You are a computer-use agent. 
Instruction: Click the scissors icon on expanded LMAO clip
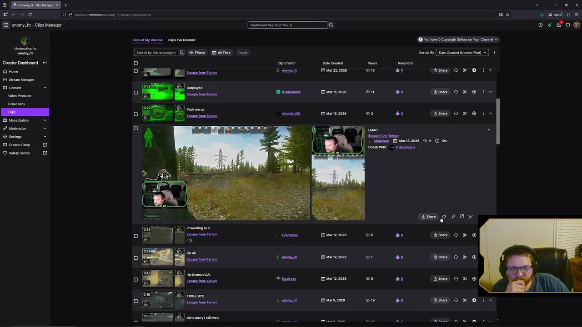[471, 217]
